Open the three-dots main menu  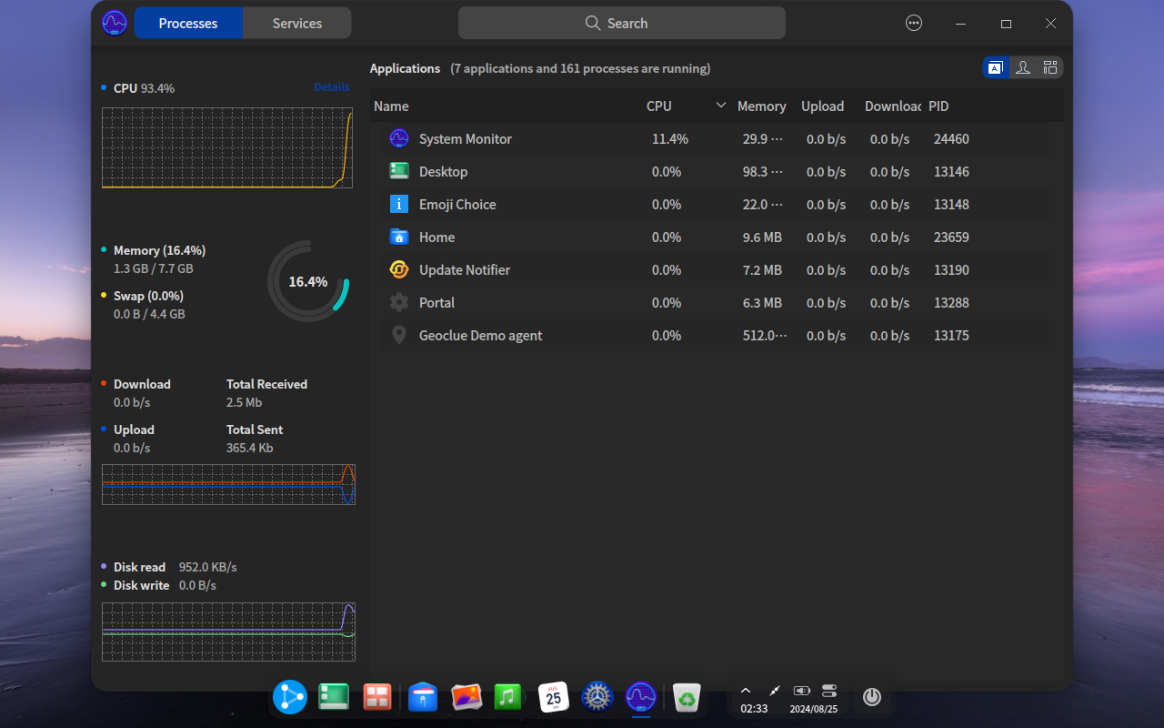pyautogui.click(x=914, y=23)
